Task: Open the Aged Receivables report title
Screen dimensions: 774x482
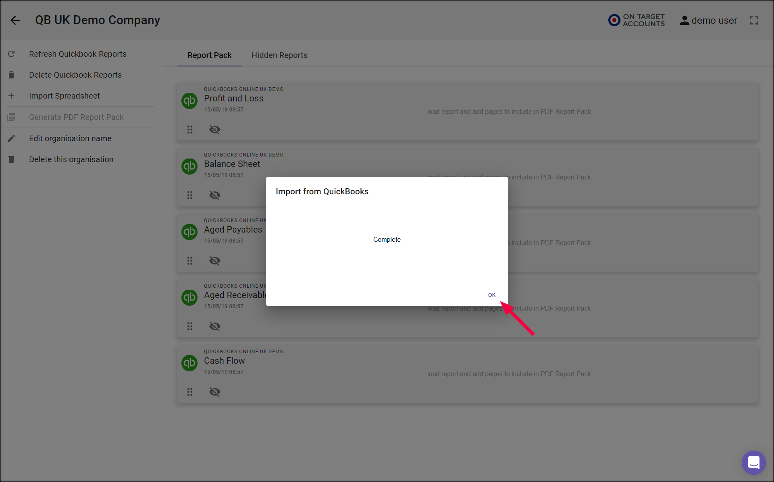Action: tap(235, 295)
